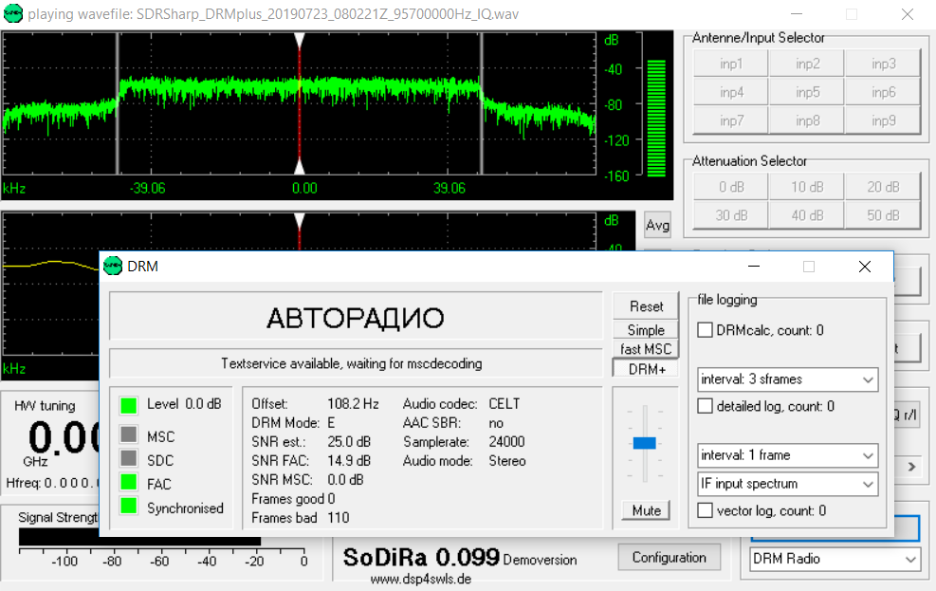The image size is (936, 591).
Task: Enable vector log checkbox
Action: click(705, 510)
